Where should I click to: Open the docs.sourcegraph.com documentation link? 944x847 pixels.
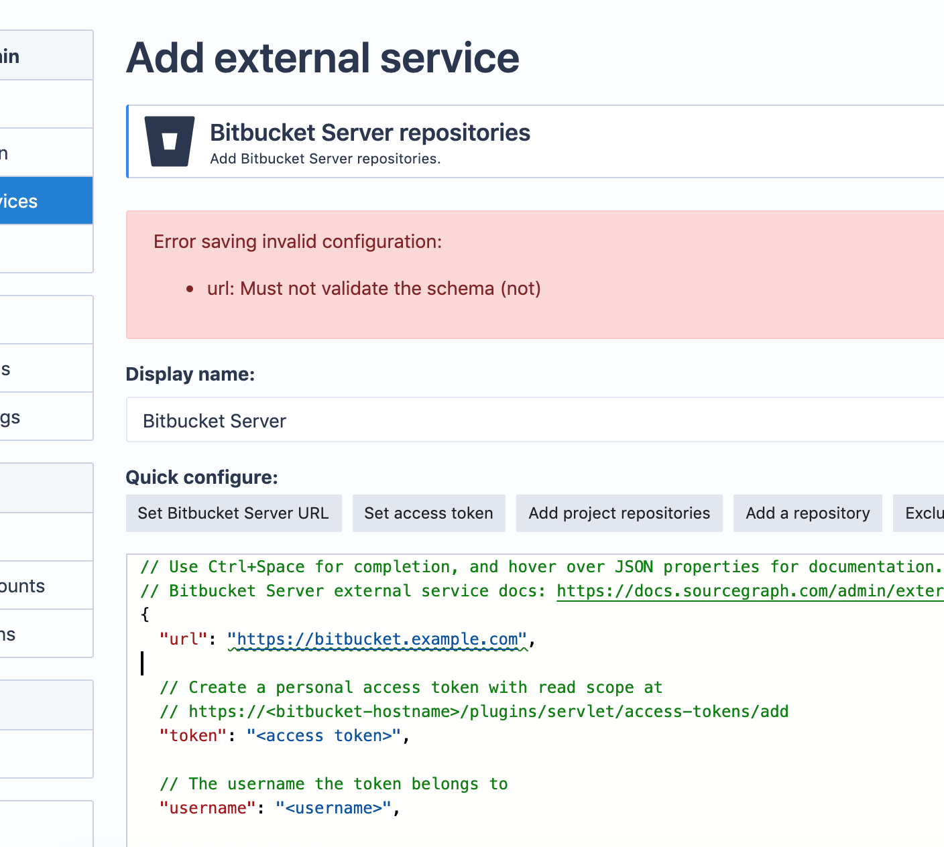(x=750, y=591)
